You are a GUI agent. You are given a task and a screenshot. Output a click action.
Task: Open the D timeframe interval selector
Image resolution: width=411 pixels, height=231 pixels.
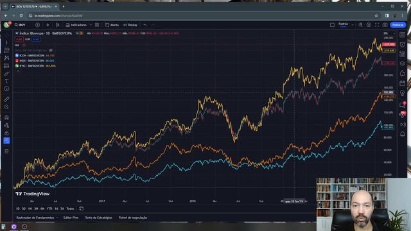click(x=48, y=25)
